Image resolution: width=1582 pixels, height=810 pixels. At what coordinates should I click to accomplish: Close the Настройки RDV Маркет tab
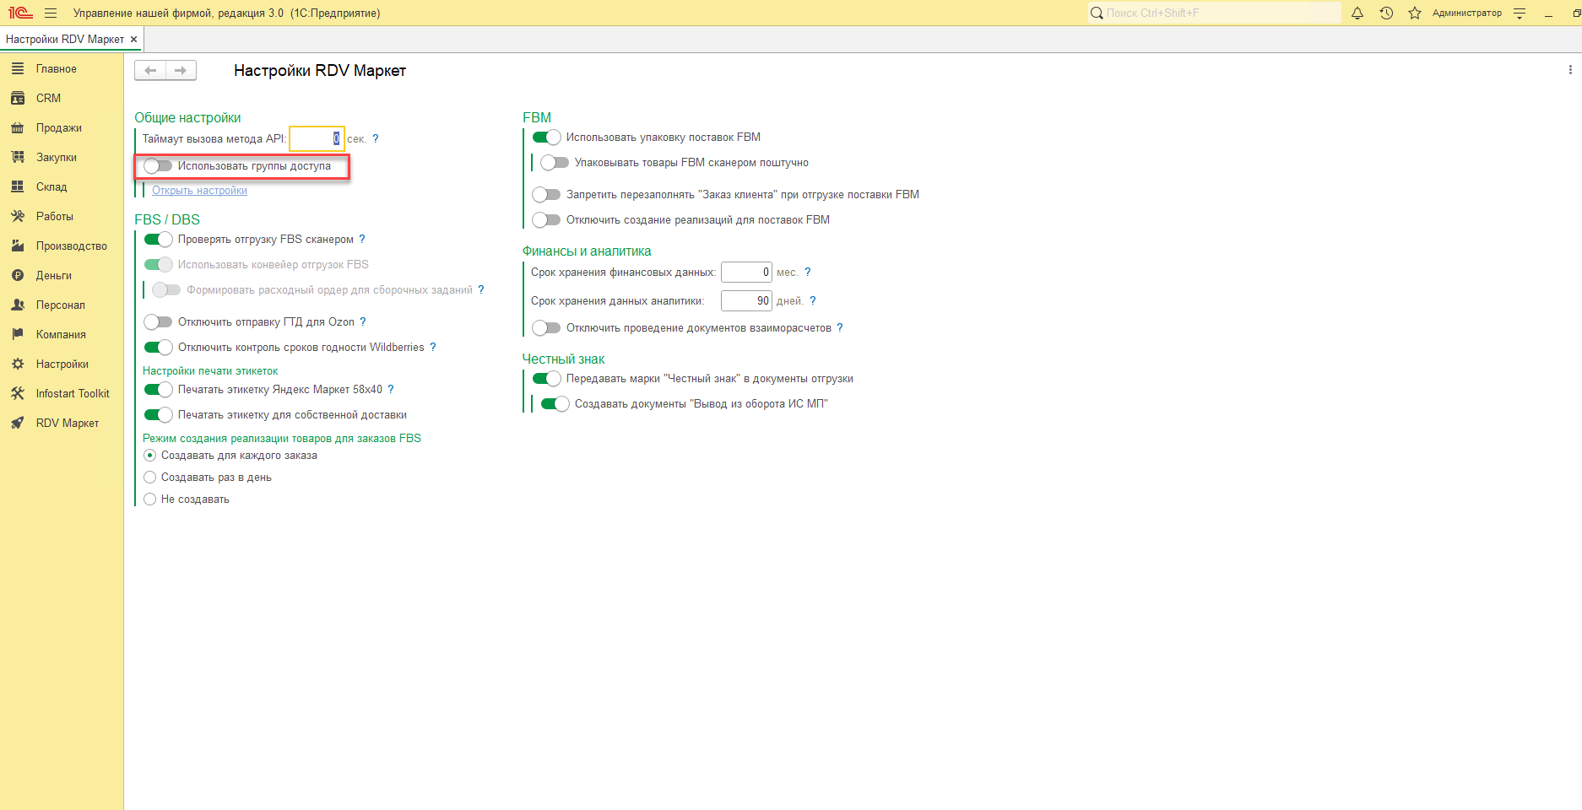(133, 39)
